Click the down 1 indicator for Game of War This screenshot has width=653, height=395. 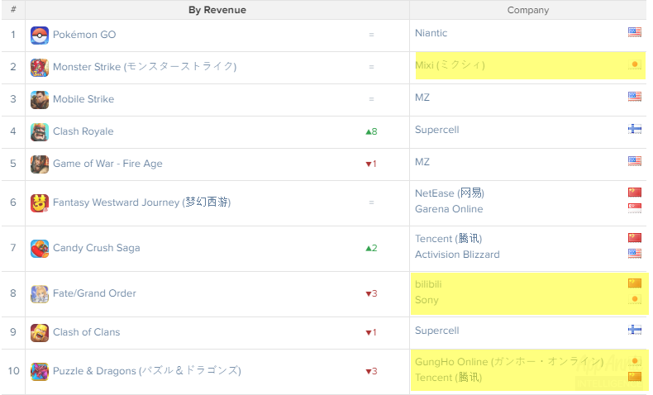[x=371, y=164]
